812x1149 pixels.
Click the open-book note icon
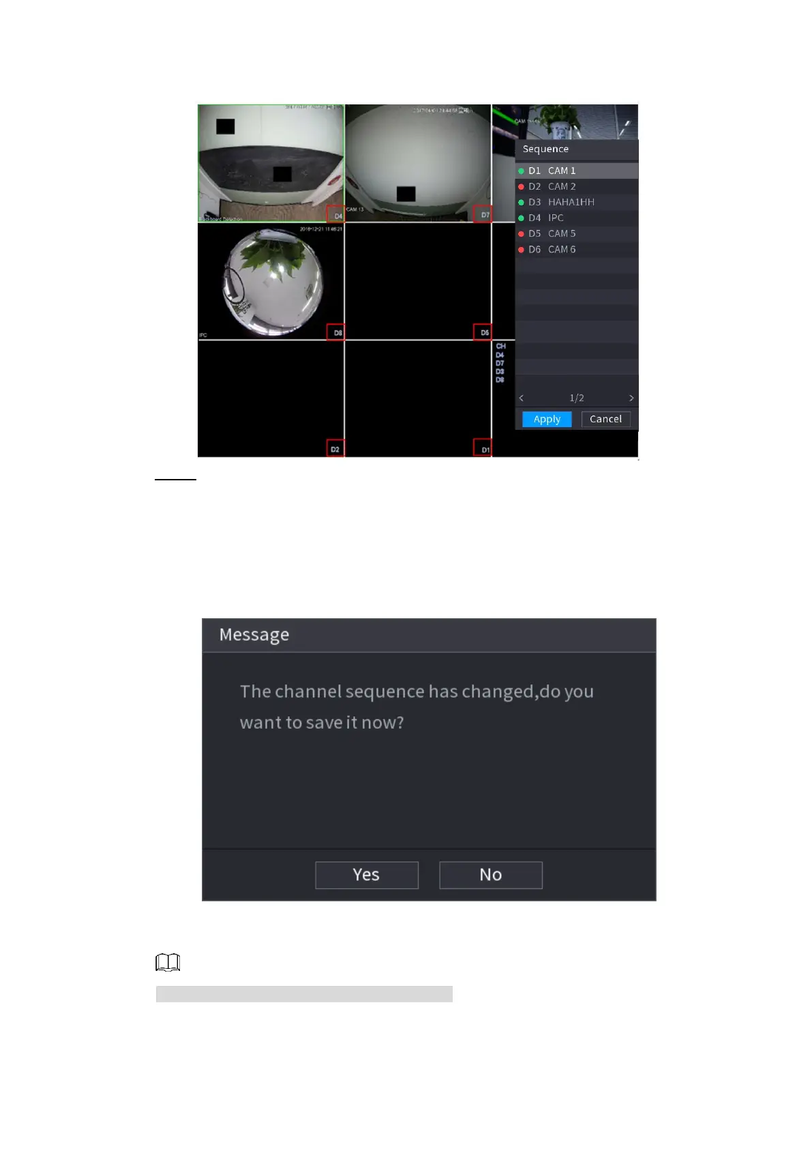coord(168,962)
